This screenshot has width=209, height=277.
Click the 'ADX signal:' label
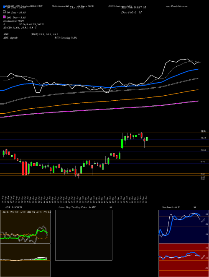(10, 38)
